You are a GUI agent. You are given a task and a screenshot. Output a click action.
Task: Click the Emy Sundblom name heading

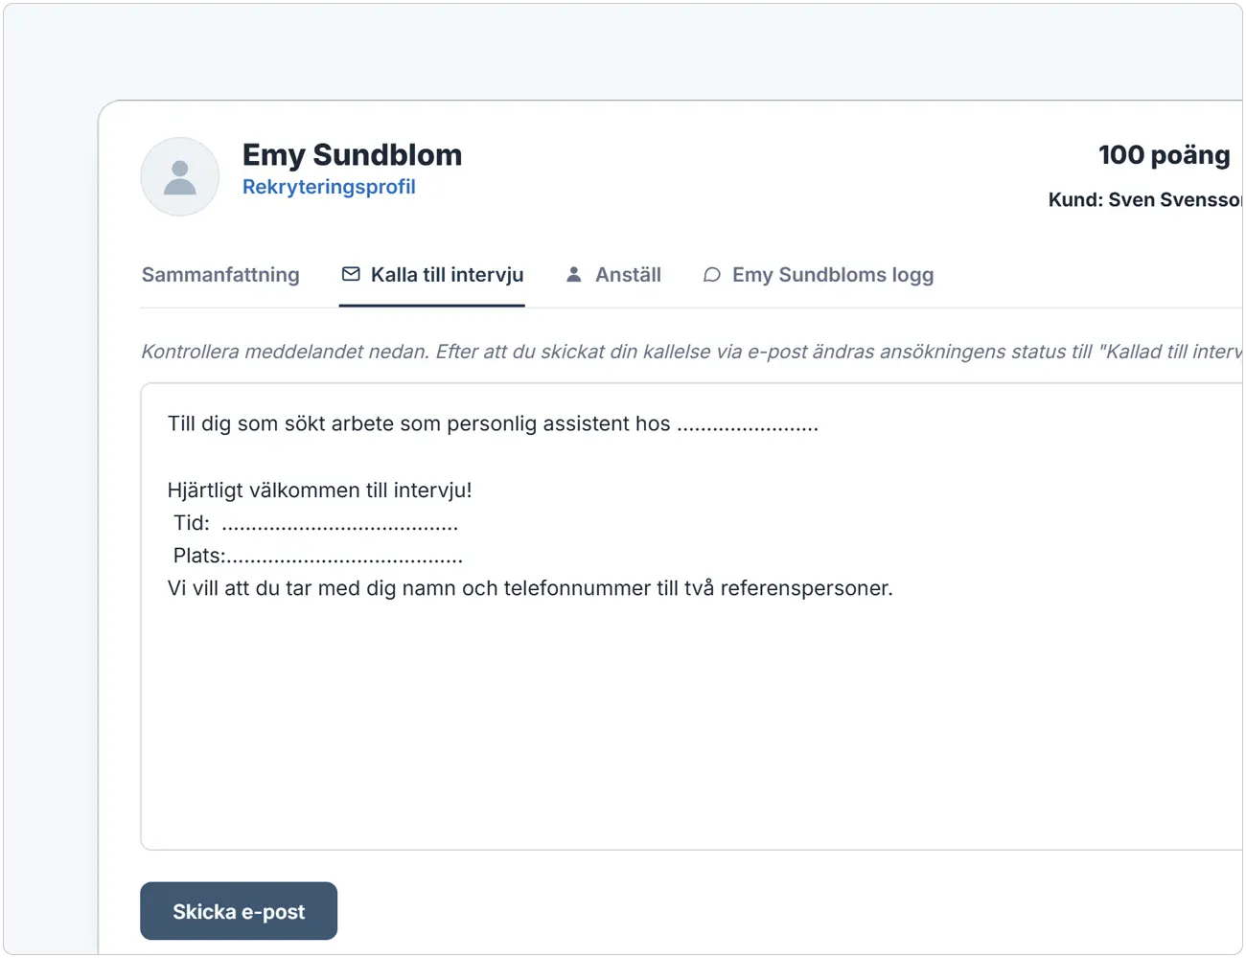tap(352, 155)
